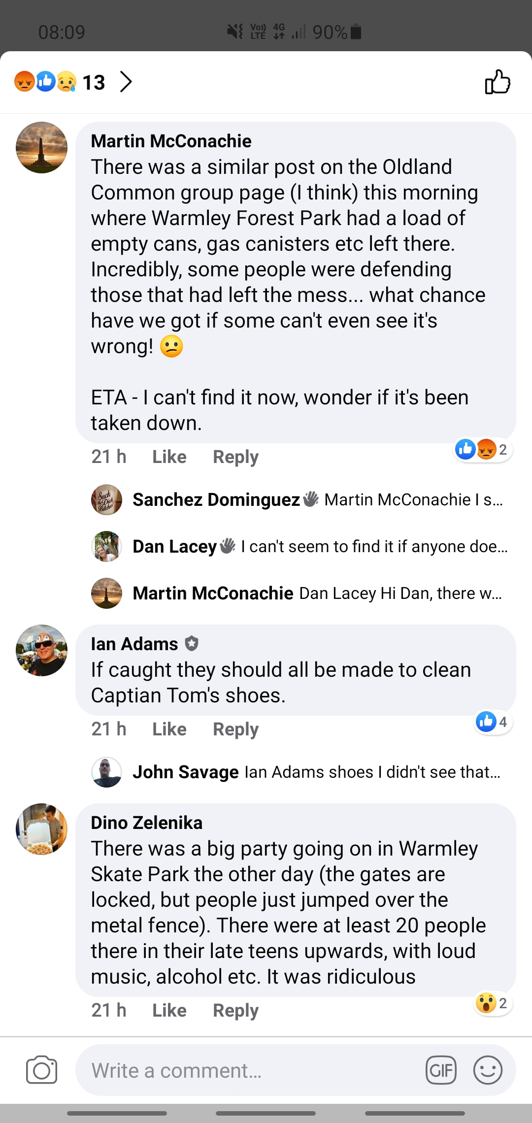Image resolution: width=532 pixels, height=1123 pixels.
Task: Reply to Martin McConachie's comment
Action: tap(235, 457)
